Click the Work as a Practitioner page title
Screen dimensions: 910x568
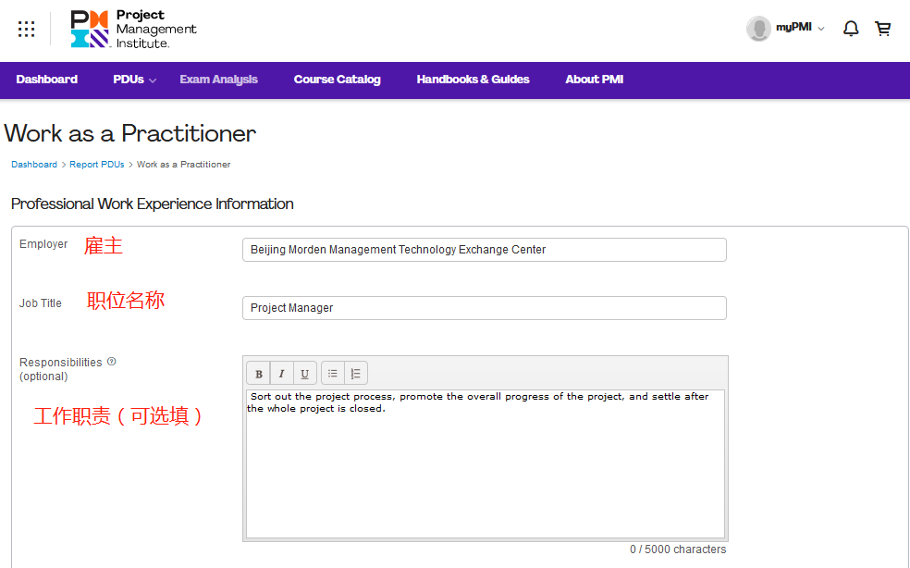tap(130, 133)
